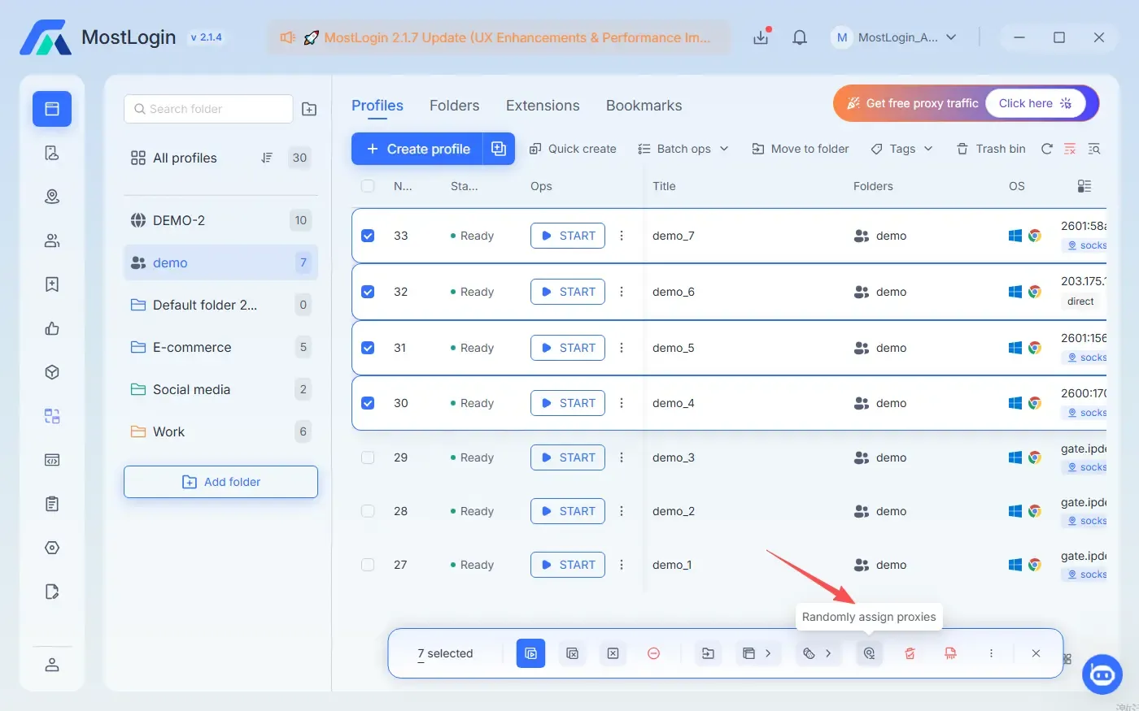Image resolution: width=1139 pixels, height=711 pixels.
Task: Open the window synchronizer sidebar icon
Action: 52,416
